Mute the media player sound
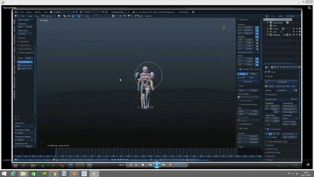 [171, 165]
